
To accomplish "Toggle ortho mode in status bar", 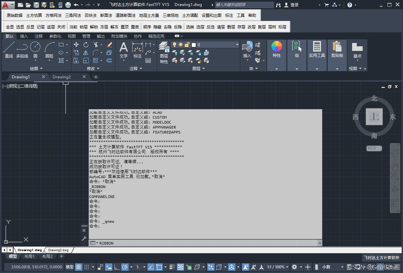I will (x=116, y=267).
